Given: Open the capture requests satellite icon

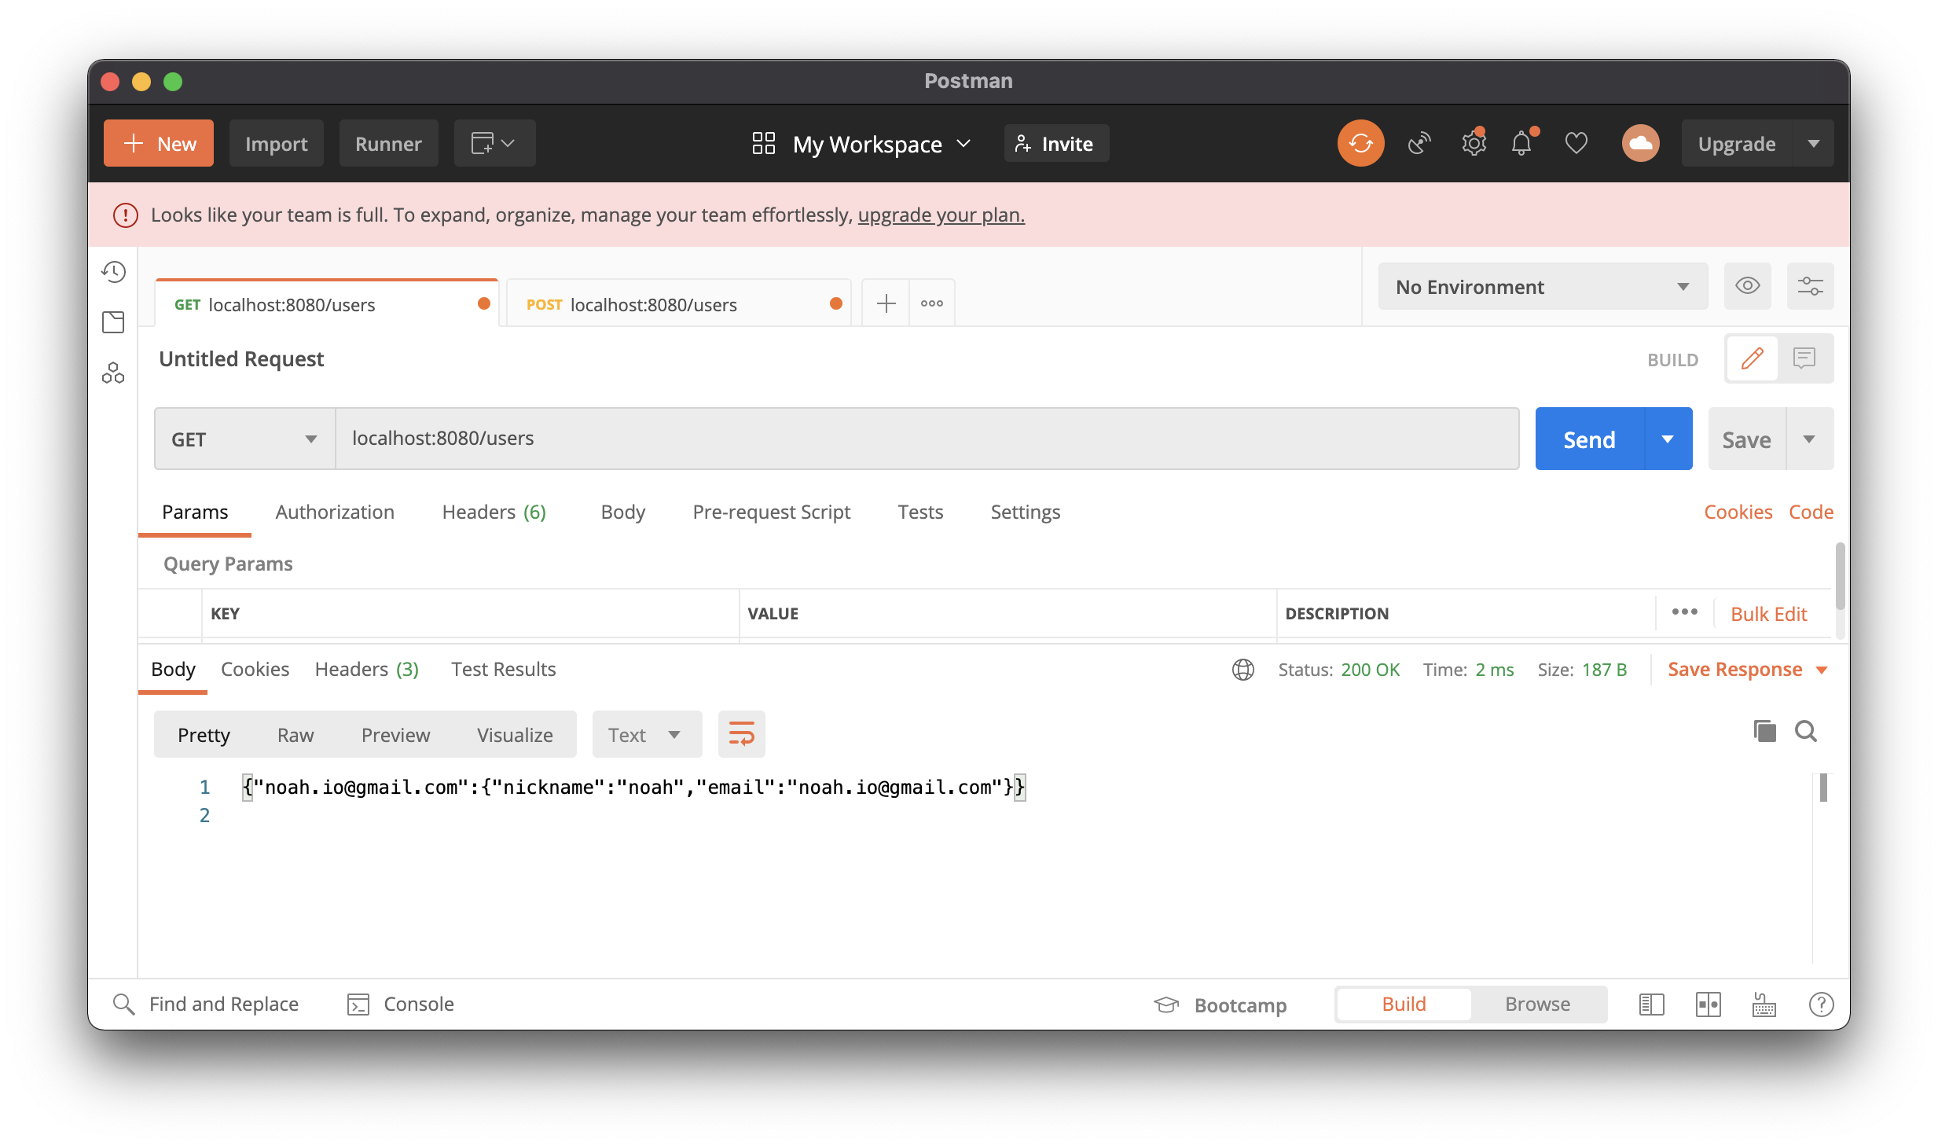Looking at the screenshot, I should coord(1419,143).
